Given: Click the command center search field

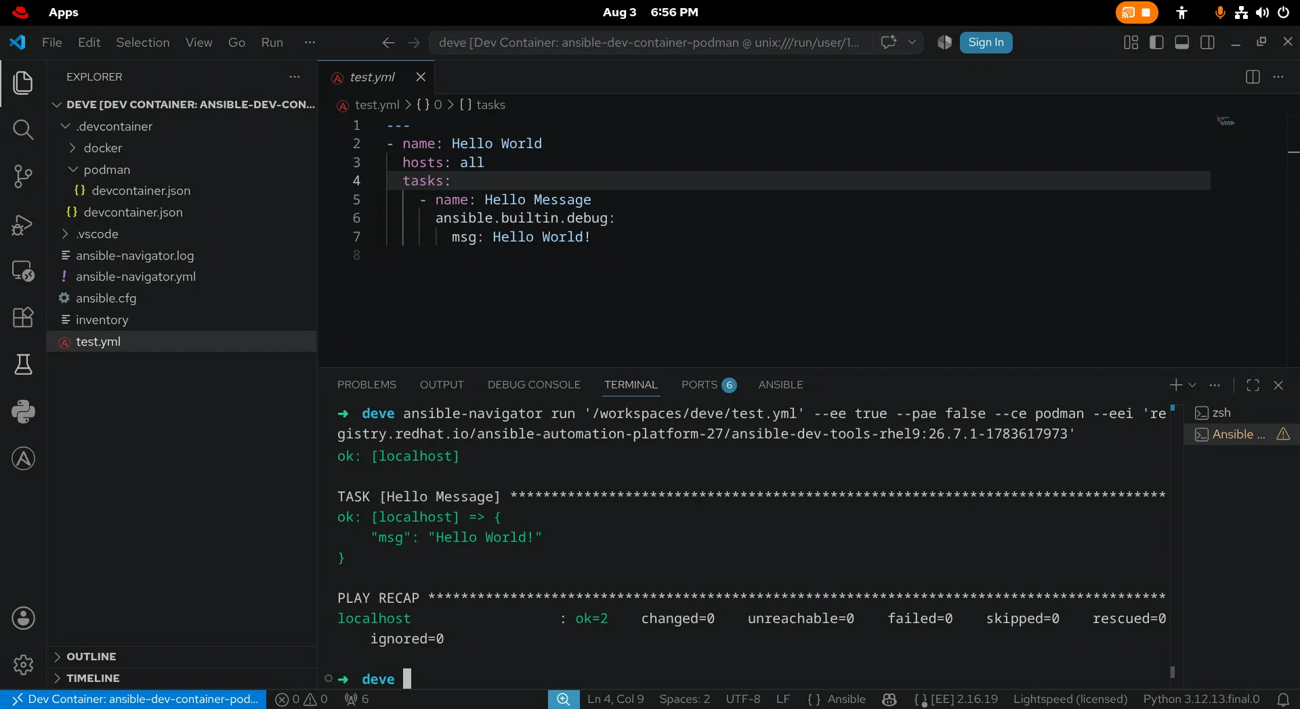Looking at the screenshot, I should pyautogui.click(x=649, y=43).
